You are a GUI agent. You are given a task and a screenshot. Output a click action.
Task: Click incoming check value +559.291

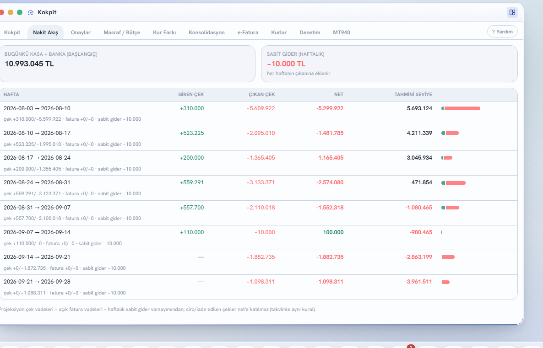(x=192, y=182)
